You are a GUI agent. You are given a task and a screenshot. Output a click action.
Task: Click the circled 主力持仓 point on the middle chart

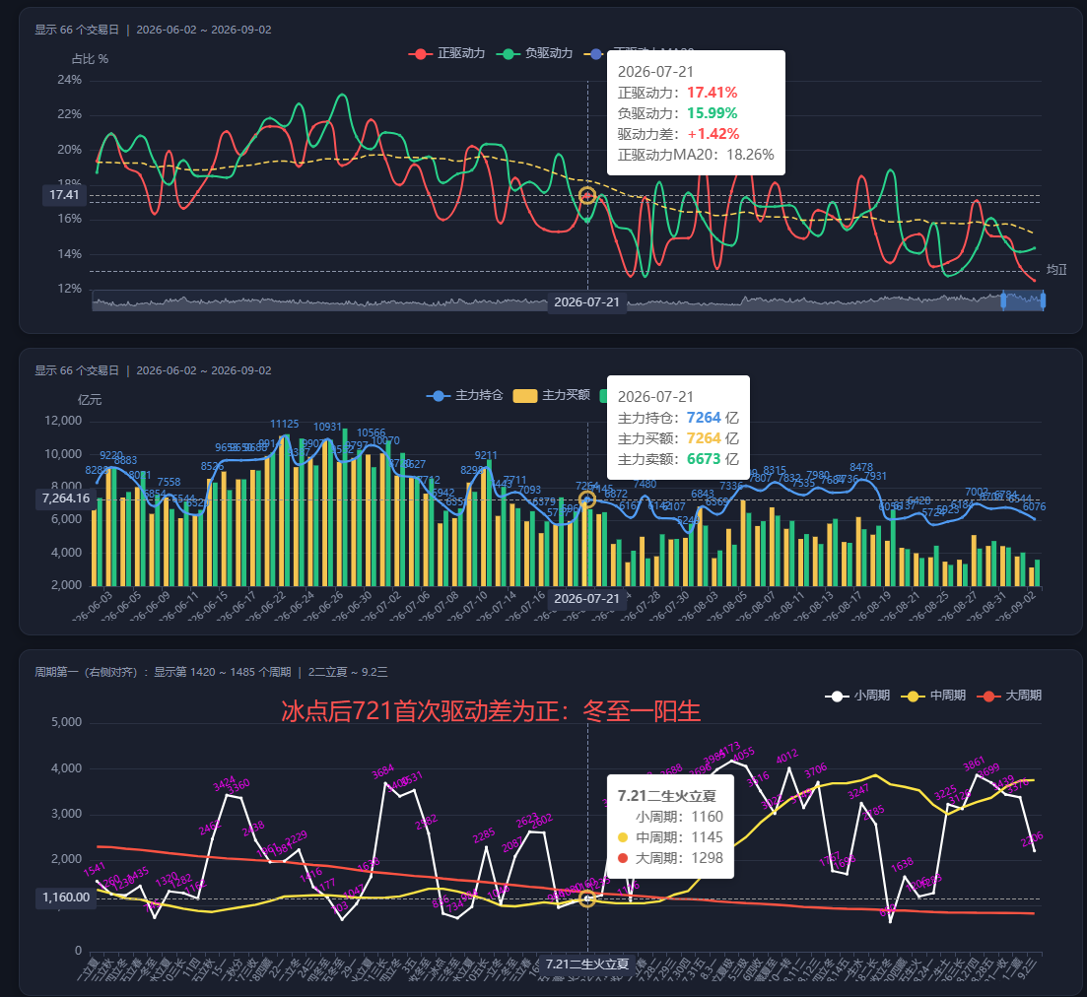[587, 499]
